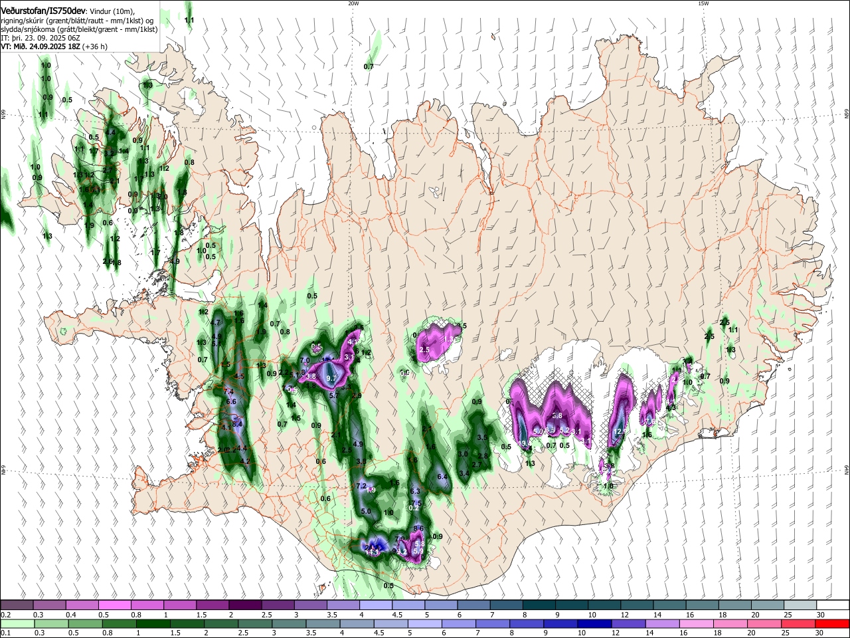
Task: Click the '0.2' label on the upper scale
Action: tap(5, 615)
